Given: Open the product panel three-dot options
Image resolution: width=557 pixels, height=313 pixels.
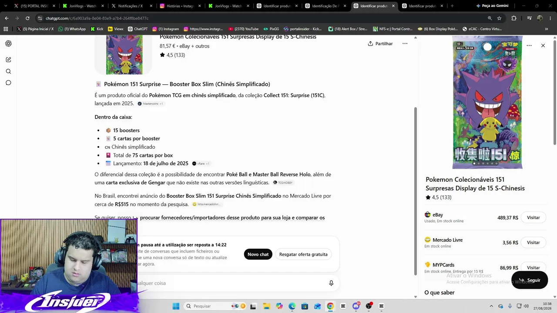Looking at the screenshot, I should pyautogui.click(x=529, y=46).
